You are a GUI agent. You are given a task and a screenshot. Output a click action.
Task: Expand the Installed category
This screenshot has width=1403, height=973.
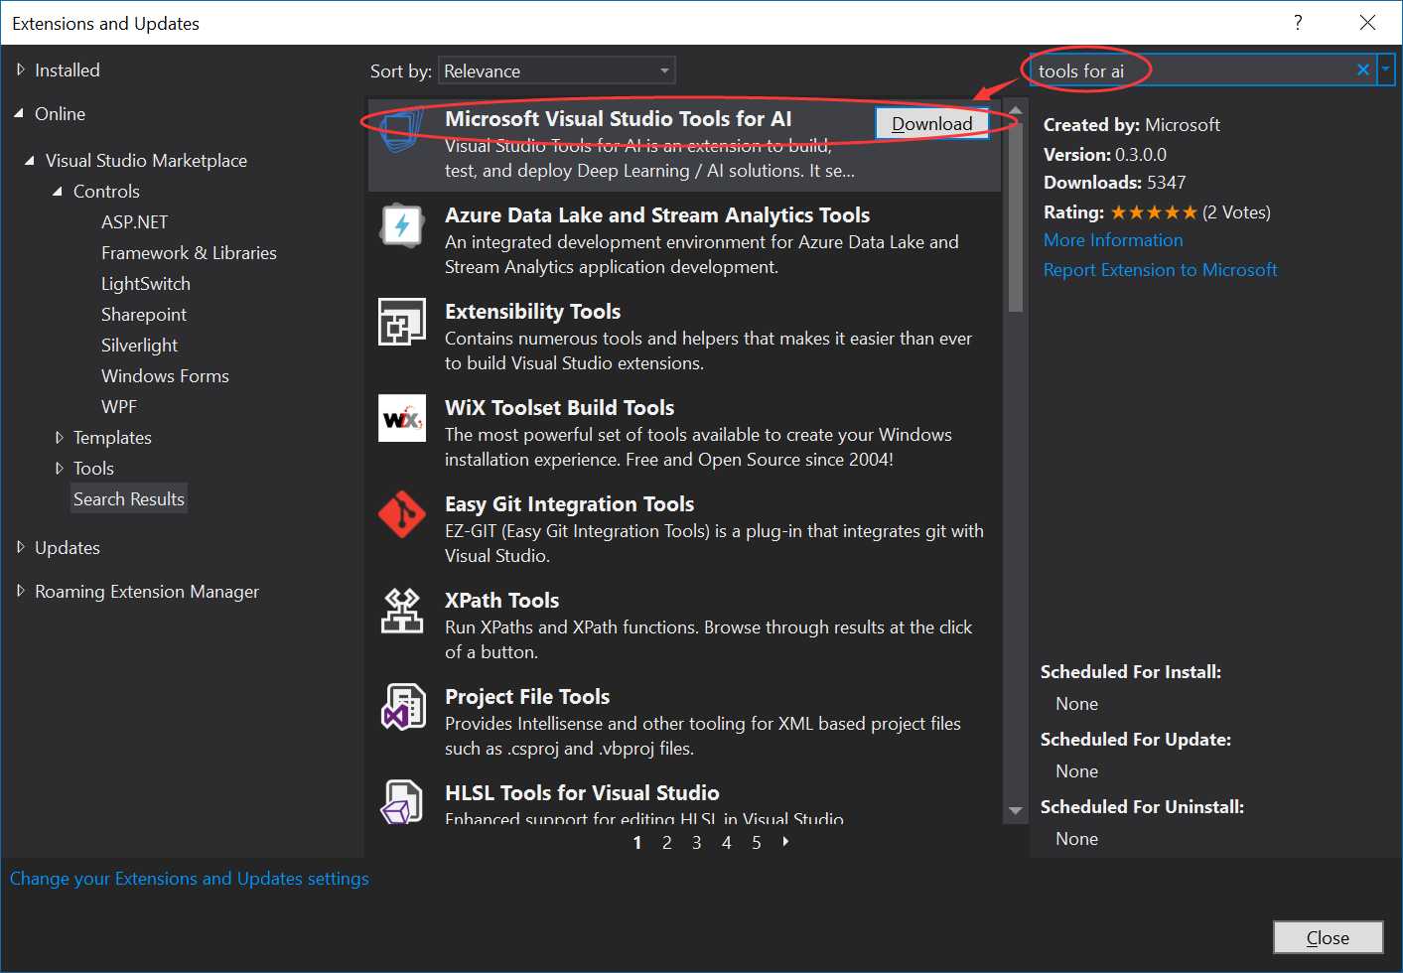pyautogui.click(x=21, y=69)
